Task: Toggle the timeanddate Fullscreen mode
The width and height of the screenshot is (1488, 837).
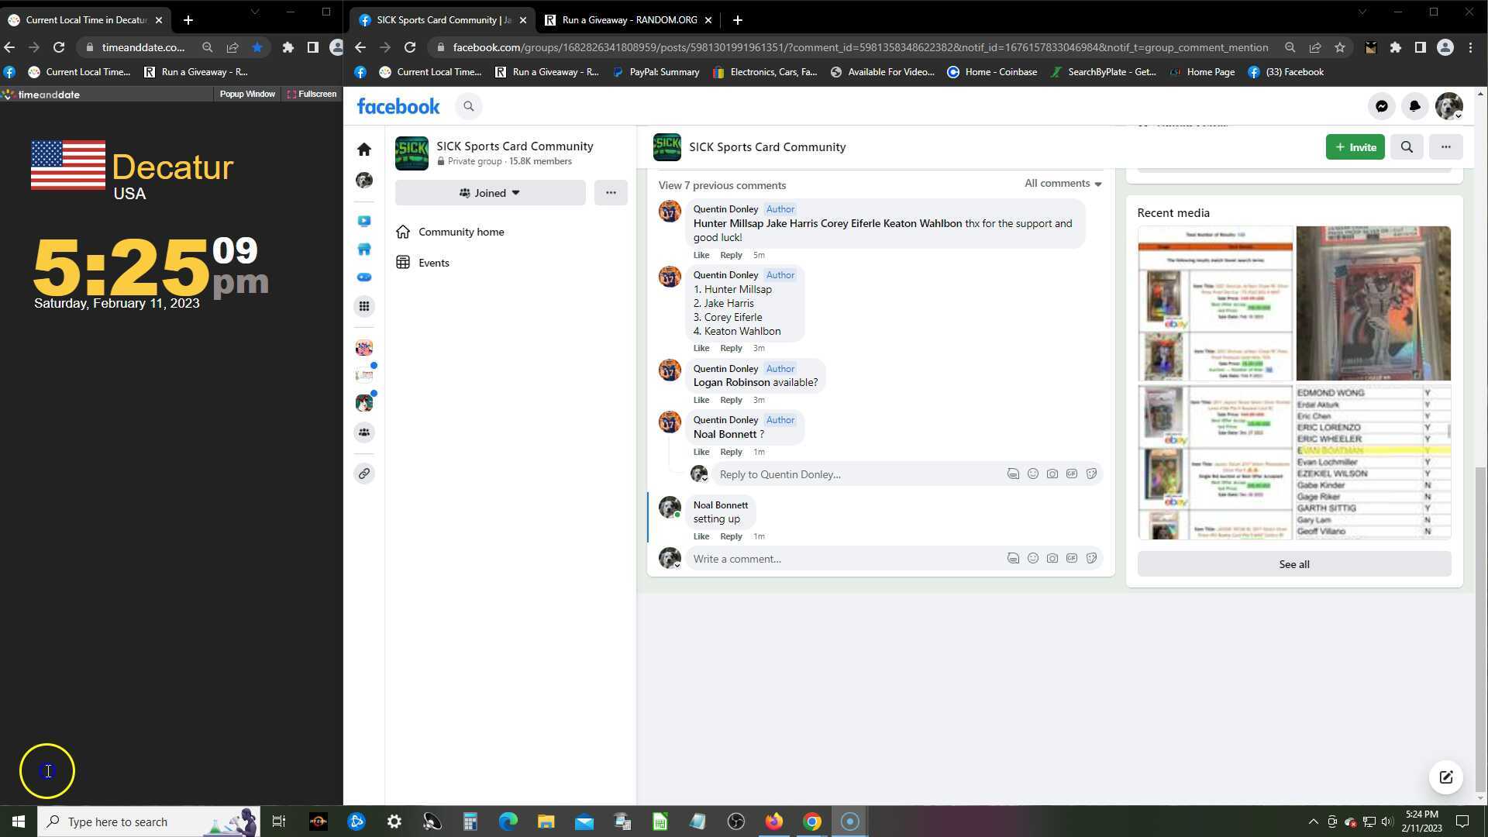Action: click(312, 94)
